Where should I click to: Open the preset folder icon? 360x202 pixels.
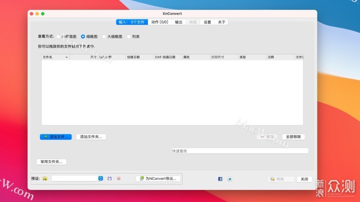pos(45,179)
